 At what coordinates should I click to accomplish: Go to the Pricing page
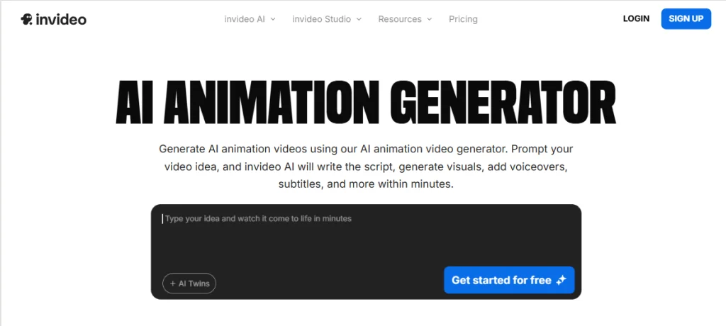[x=463, y=19]
